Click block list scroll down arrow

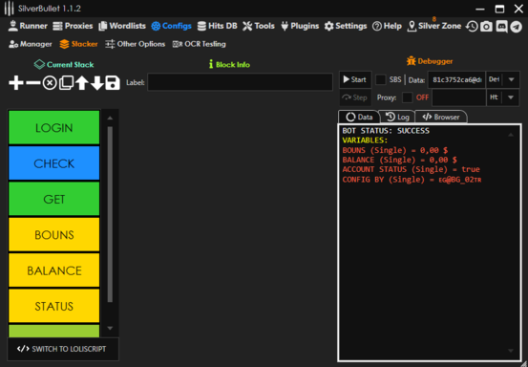pos(110,328)
